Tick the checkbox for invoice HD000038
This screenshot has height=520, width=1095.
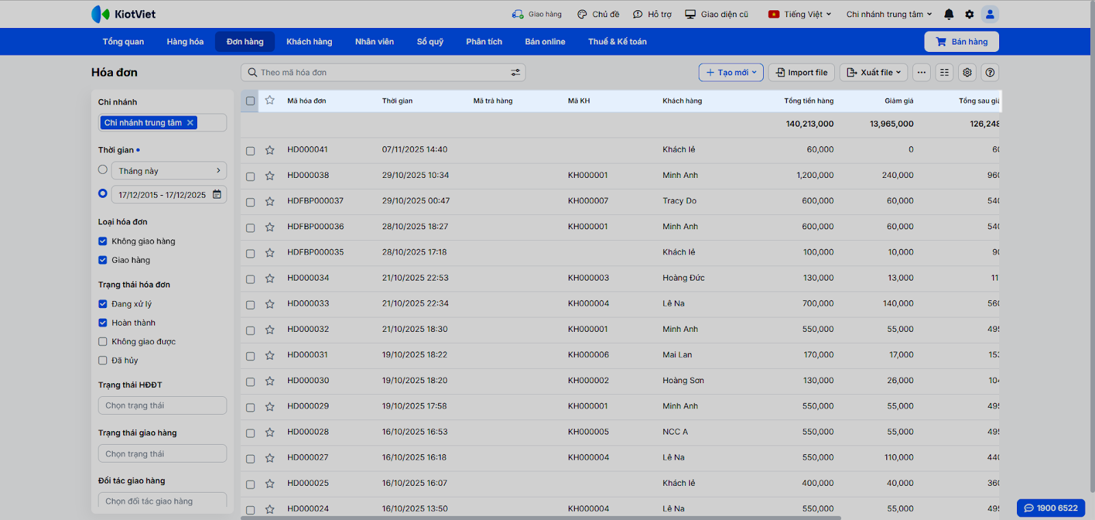(250, 177)
